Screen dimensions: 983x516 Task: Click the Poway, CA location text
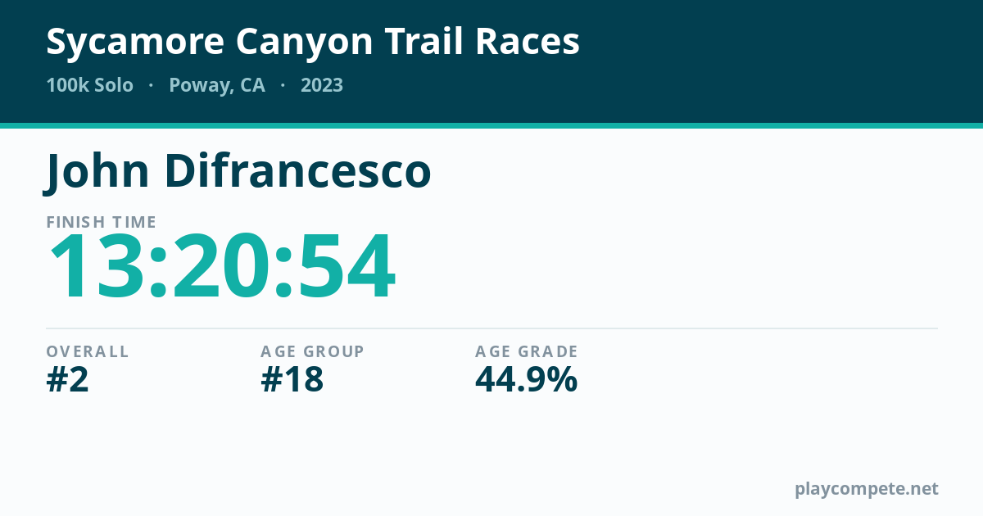[x=217, y=85]
